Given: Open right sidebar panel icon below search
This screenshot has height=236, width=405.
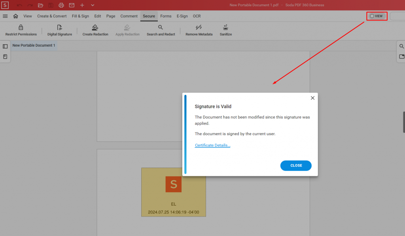Looking at the screenshot, I should coord(402,57).
